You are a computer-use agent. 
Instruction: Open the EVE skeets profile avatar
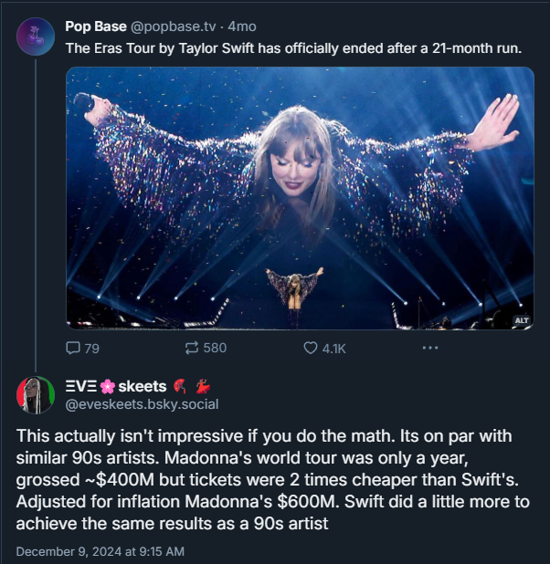[x=36, y=394]
